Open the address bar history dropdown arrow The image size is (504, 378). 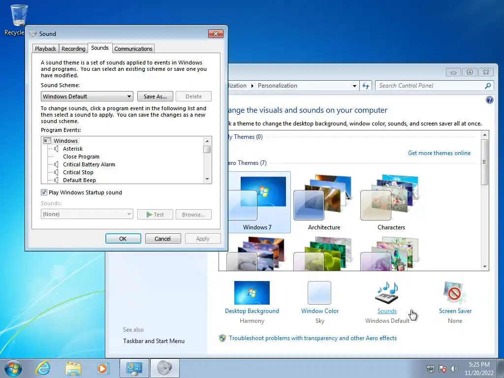pos(354,86)
